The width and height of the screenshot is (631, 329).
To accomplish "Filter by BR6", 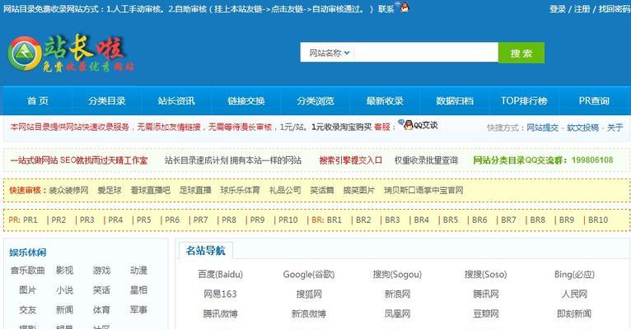I will point(479,220).
